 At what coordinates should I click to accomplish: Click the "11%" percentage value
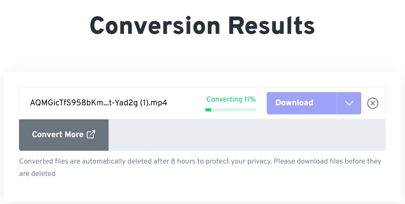(250, 99)
